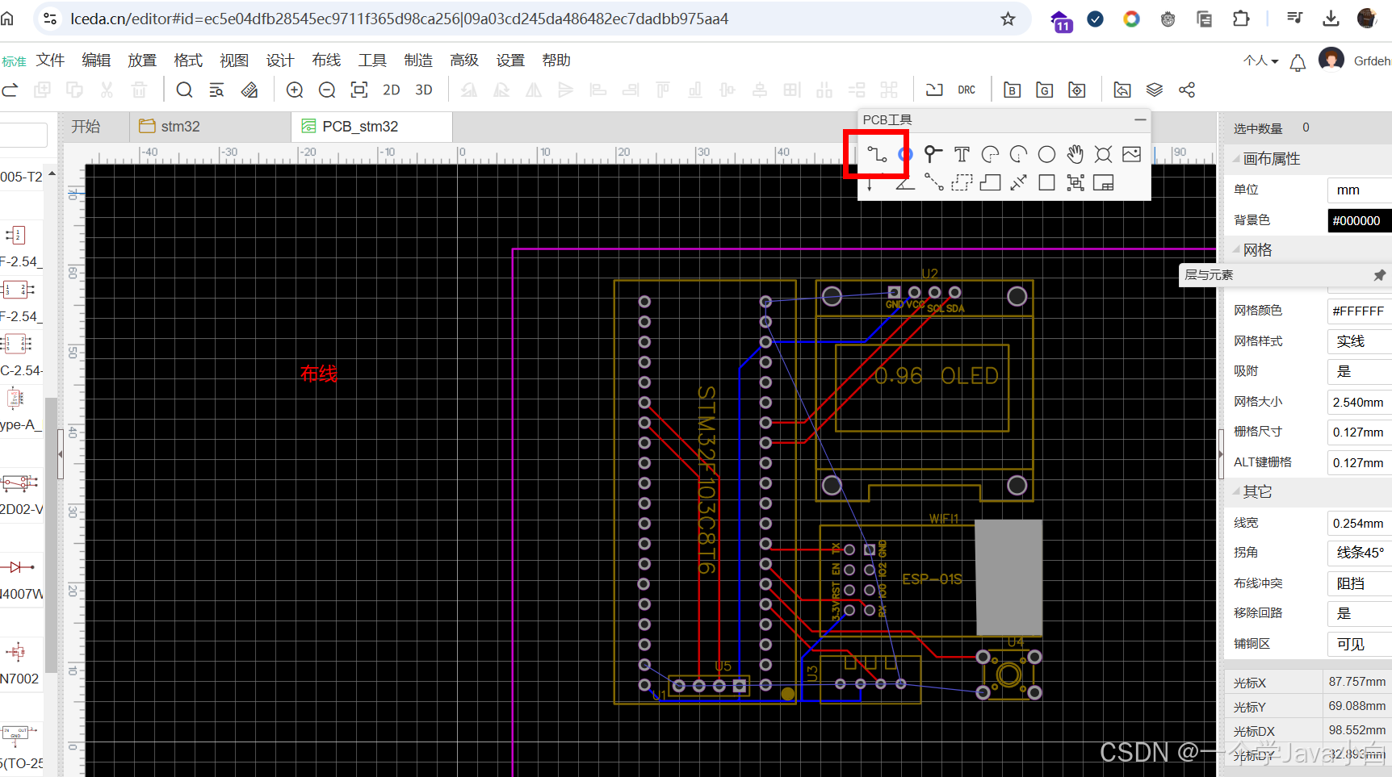Fit the board to window
The image size is (1392, 777).
point(359,90)
